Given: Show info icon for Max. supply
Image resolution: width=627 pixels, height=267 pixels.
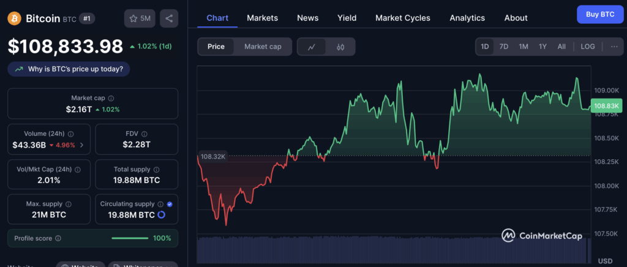Looking at the screenshot, I should tap(69, 205).
